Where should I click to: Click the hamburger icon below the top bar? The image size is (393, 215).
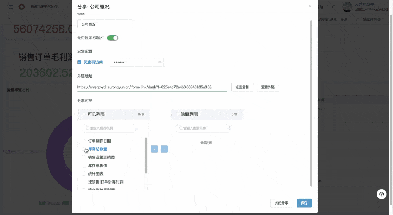click(9, 19)
